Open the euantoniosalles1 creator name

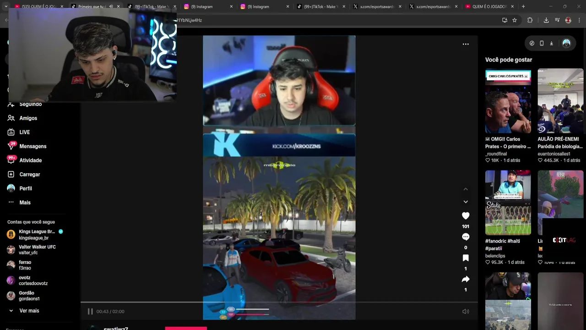553,154
